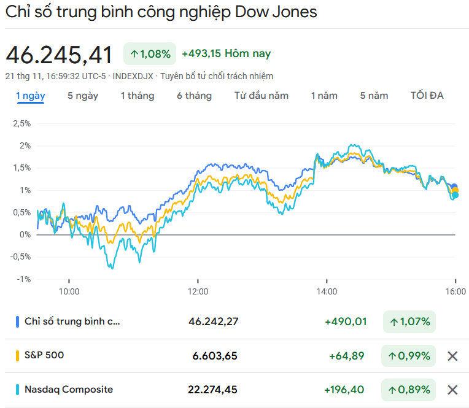Open "Tuyên bố từ chối trách nhiệm" disclaimer link
Viewport: 469px width, 408px height.
click(217, 76)
